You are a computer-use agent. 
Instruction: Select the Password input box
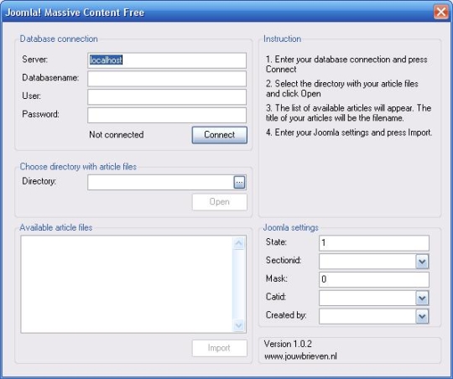[167, 115]
